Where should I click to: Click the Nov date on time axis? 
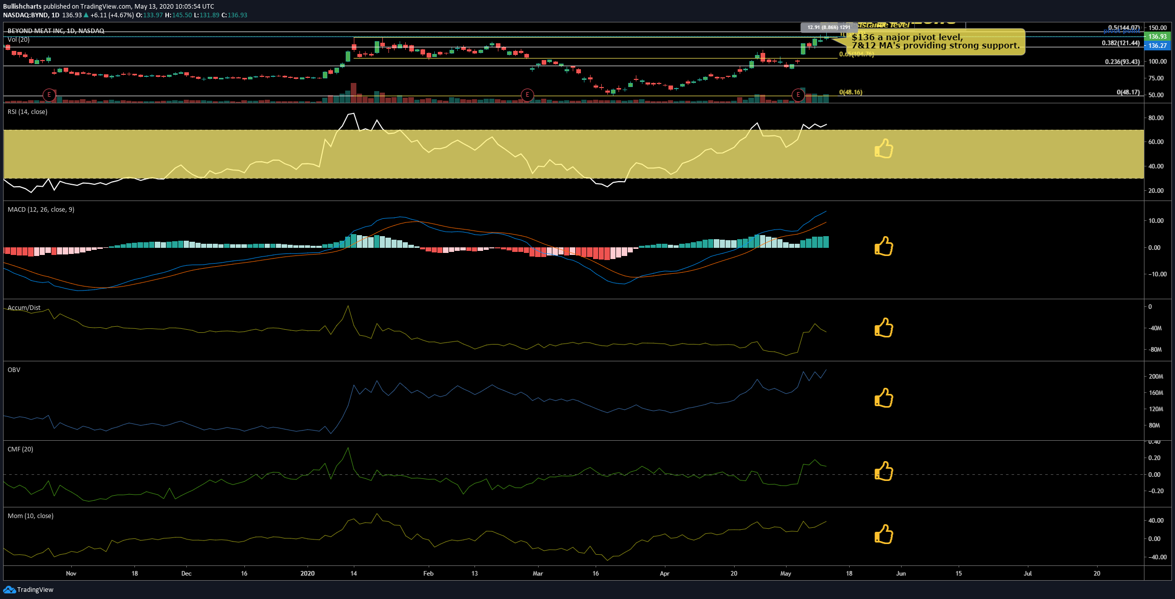(71, 574)
